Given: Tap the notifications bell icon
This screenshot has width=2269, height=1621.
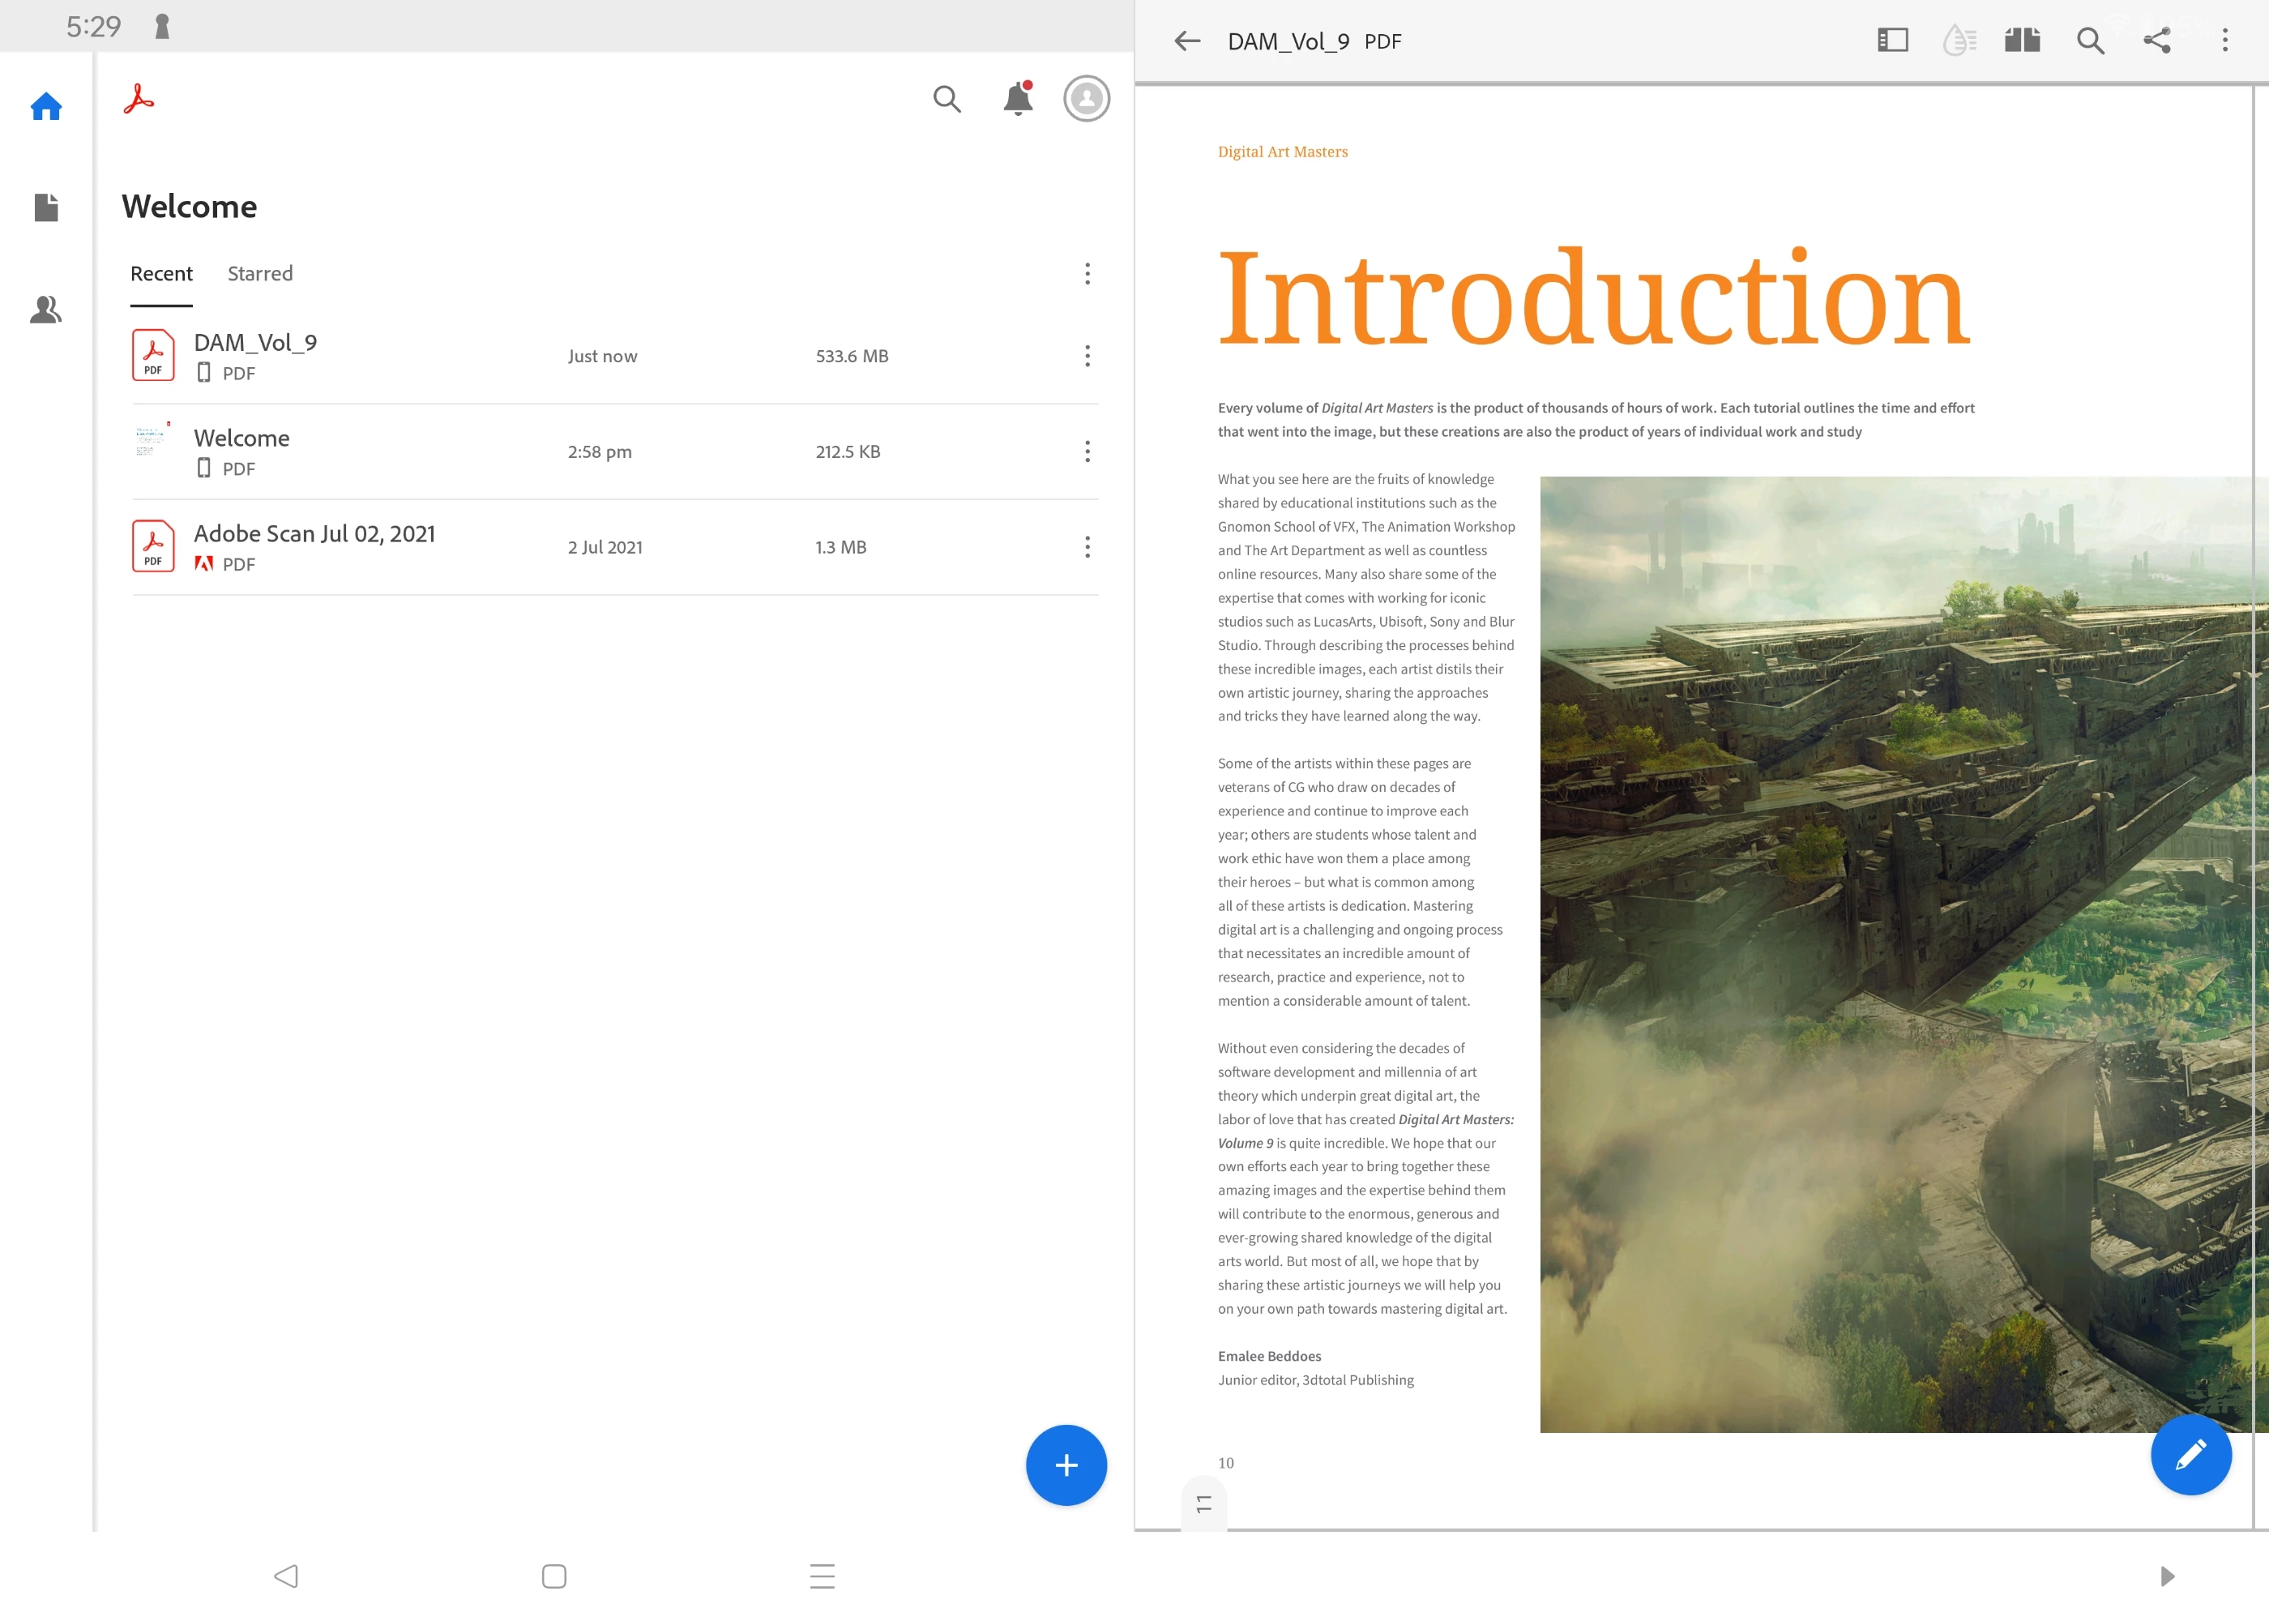Looking at the screenshot, I should pyautogui.click(x=1017, y=99).
